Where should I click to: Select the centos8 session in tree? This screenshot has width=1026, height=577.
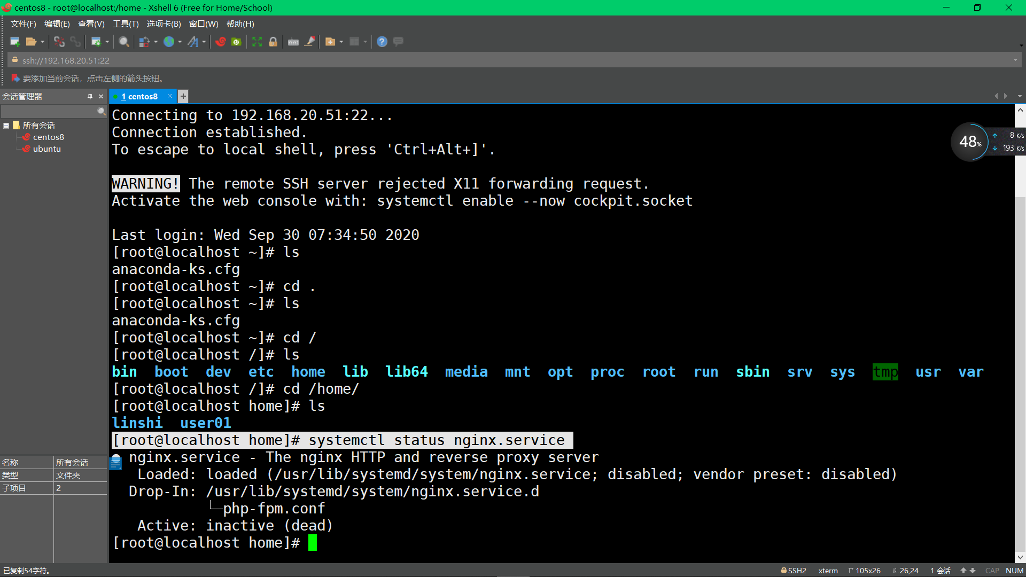48,137
